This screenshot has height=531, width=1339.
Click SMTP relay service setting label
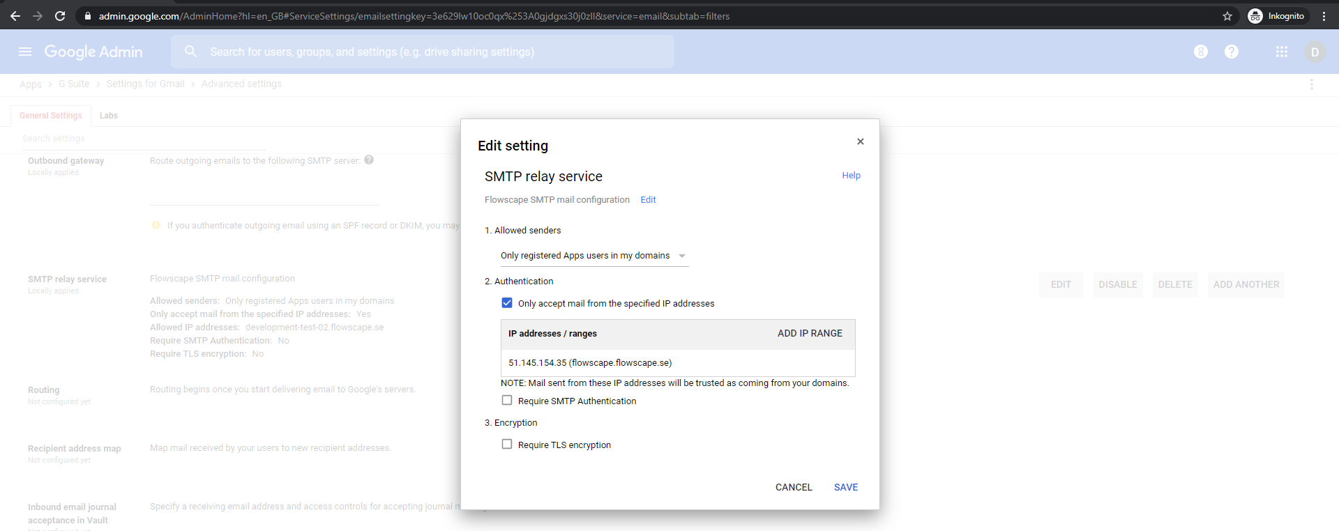67,279
